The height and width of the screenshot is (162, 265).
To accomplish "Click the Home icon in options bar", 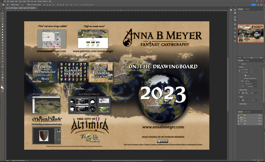I will coord(3,5).
